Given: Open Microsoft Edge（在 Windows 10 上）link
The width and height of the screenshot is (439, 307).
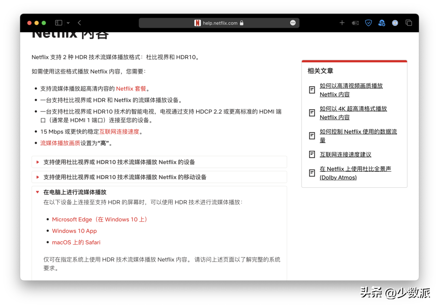Looking at the screenshot, I should [x=100, y=220].
